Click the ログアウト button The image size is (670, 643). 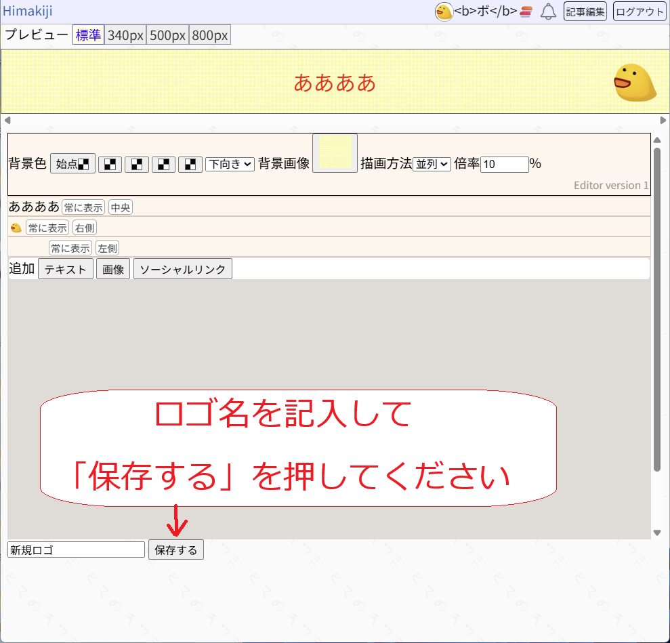[x=640, y=12]
